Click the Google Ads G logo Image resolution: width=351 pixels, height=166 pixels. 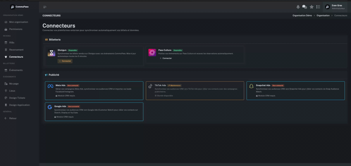point(50,107)
